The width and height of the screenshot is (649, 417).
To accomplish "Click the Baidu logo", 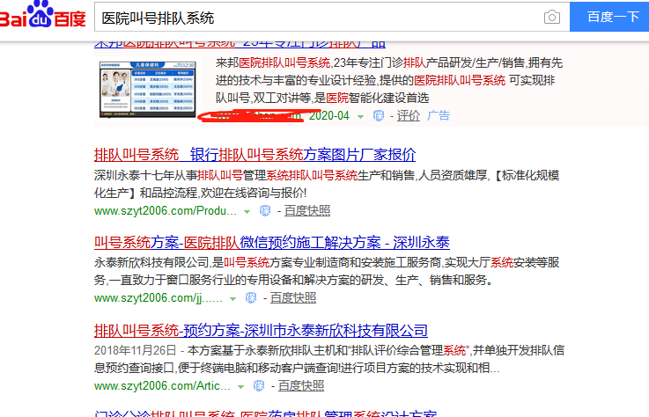I will click(42, 15).
